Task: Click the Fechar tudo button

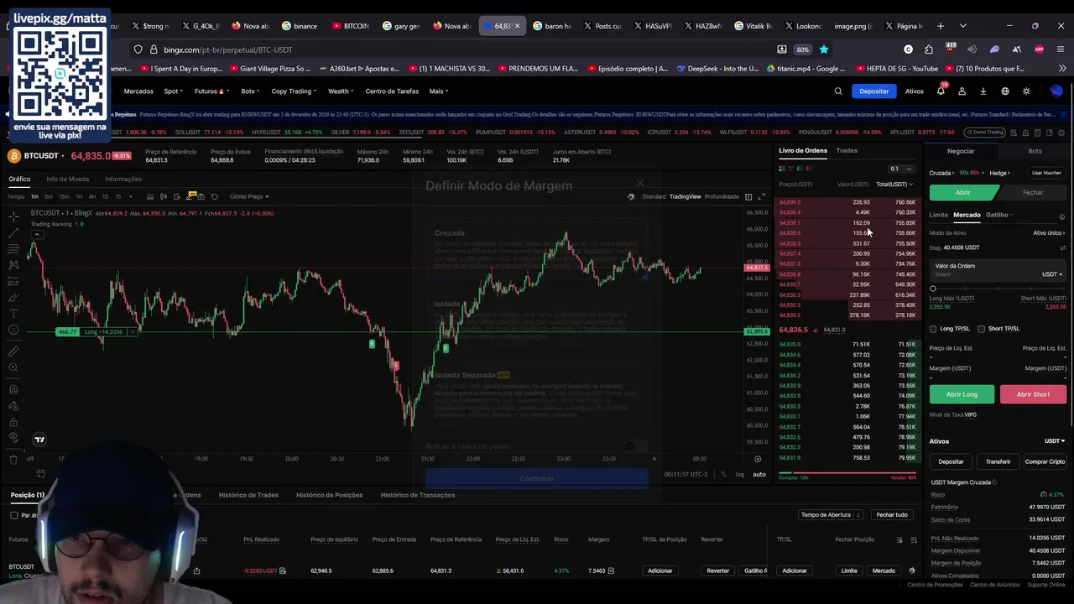Action: 892,514
